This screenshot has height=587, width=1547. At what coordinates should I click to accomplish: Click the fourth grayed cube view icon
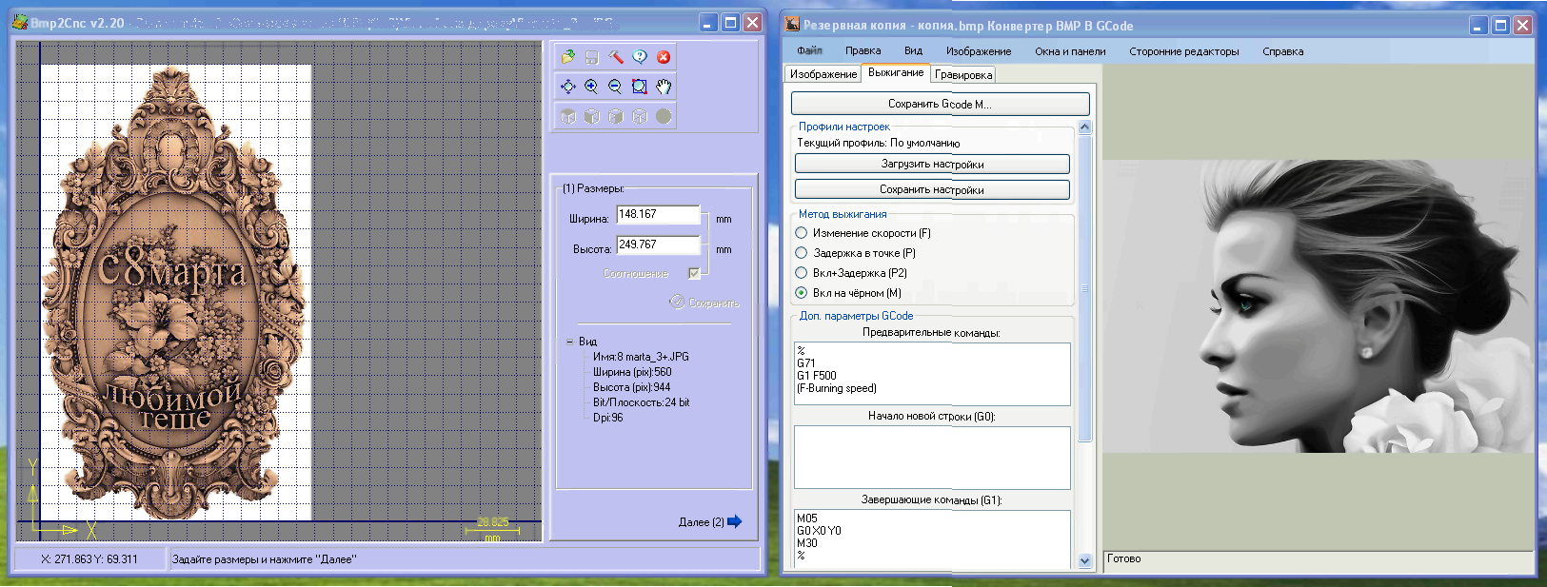click(x=640, y=116)
